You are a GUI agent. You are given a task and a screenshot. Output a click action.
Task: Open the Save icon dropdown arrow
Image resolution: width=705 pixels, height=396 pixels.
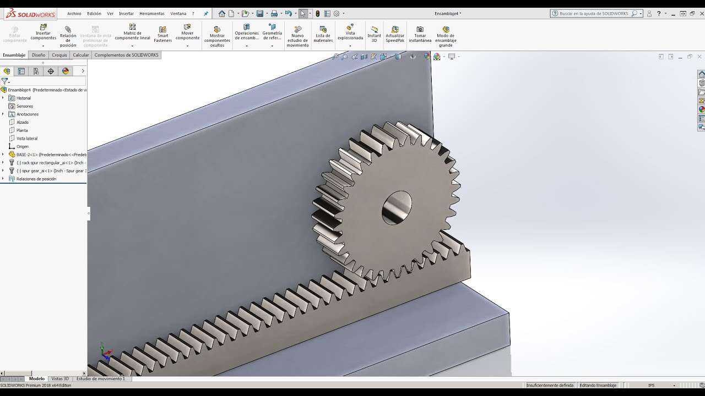pos(266,13)
